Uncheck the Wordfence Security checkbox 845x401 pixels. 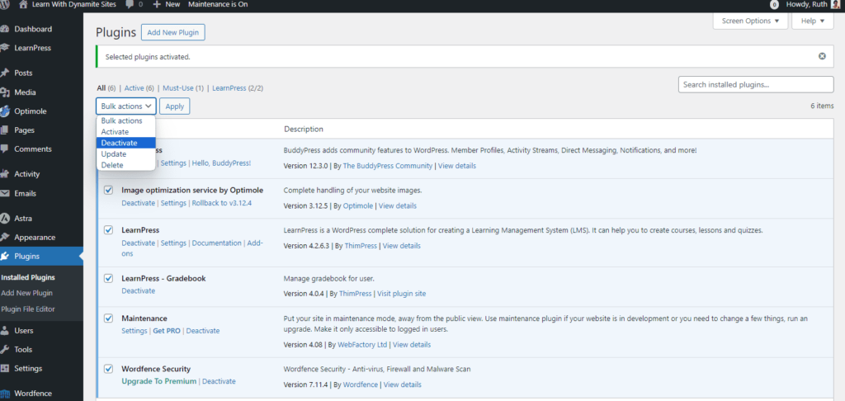pos(108,369)
